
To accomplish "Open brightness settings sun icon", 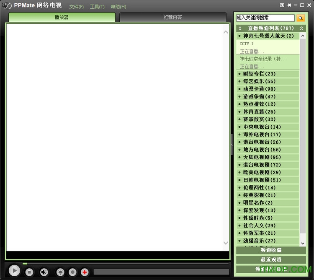I will 60,272.
